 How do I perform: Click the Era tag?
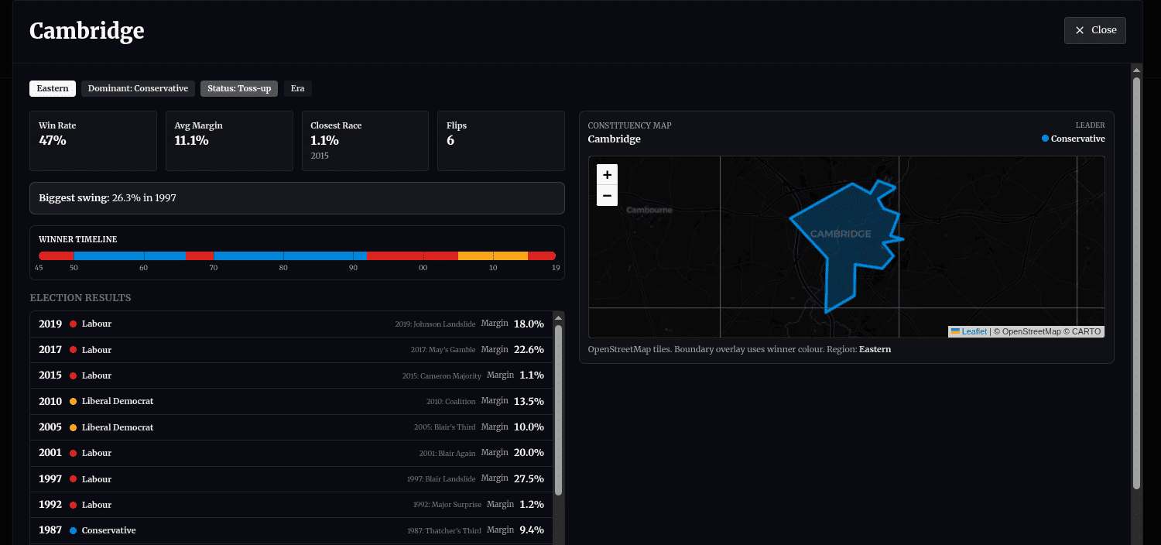(x=297, y=88)
